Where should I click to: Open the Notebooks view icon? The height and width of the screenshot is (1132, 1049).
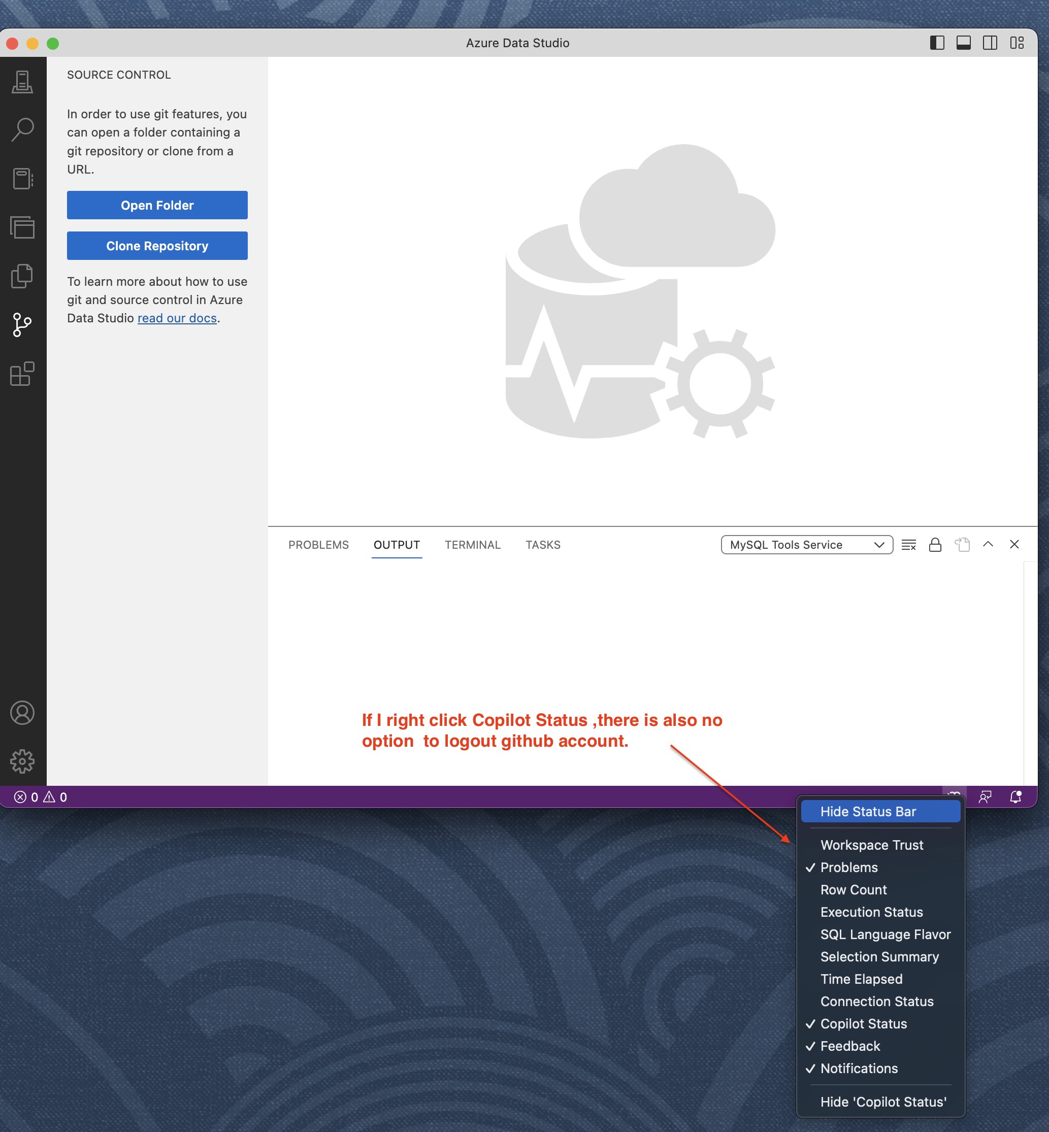coord(22,179)
